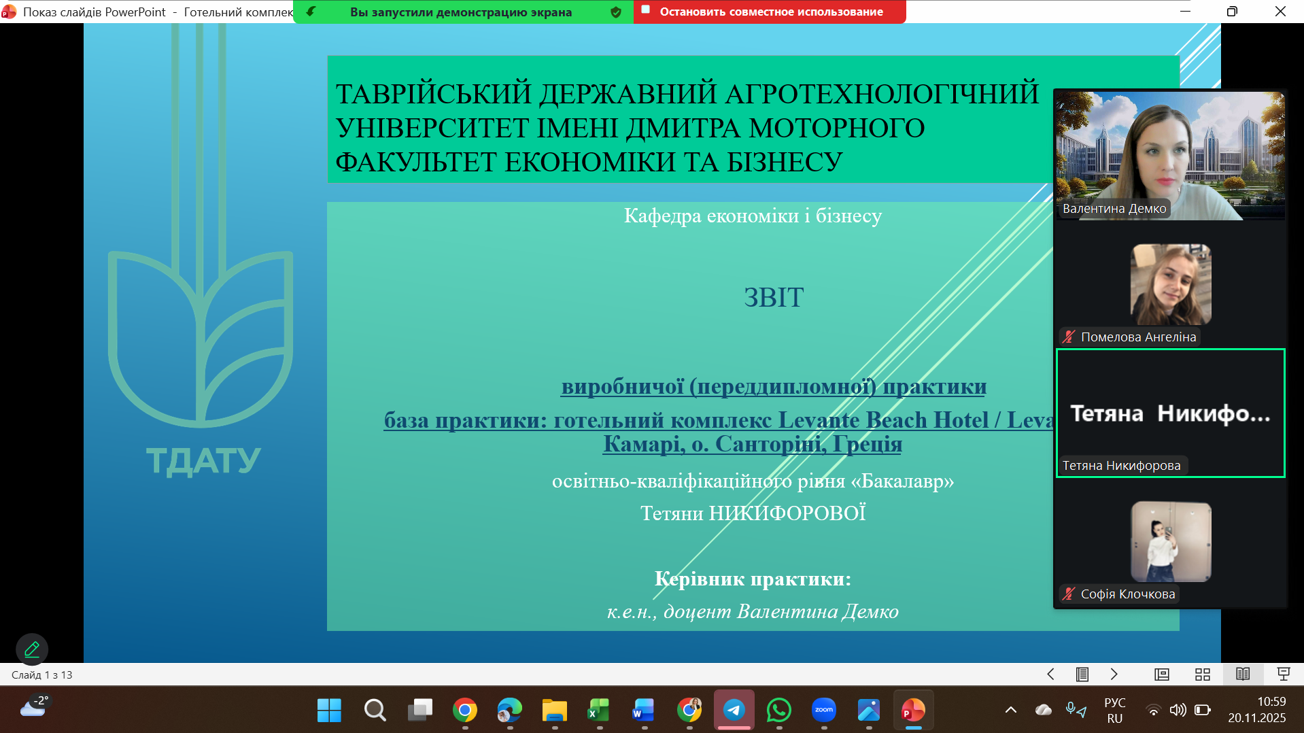Image resolution: width=1304 pixels, height=733 pixels.
Task: Minimize the PowerPoint slideshow window
Action: pos(1185,12)
